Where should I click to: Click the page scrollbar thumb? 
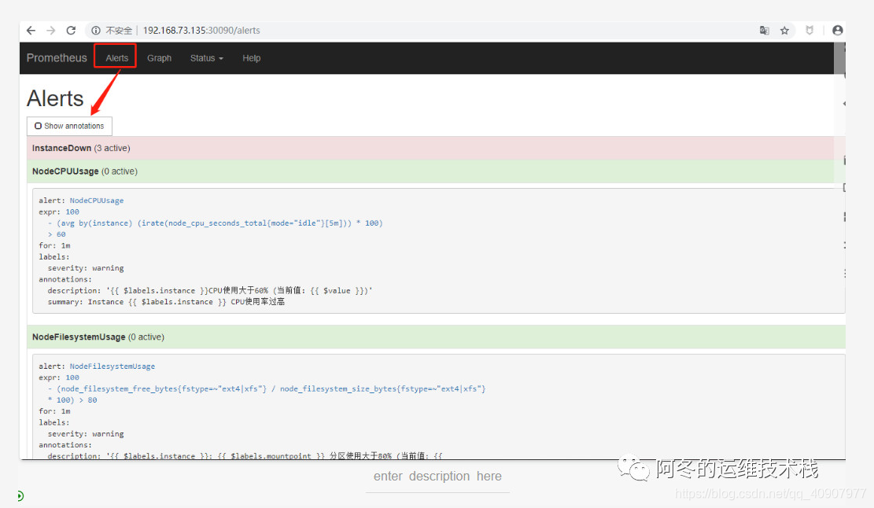(839, 58)
